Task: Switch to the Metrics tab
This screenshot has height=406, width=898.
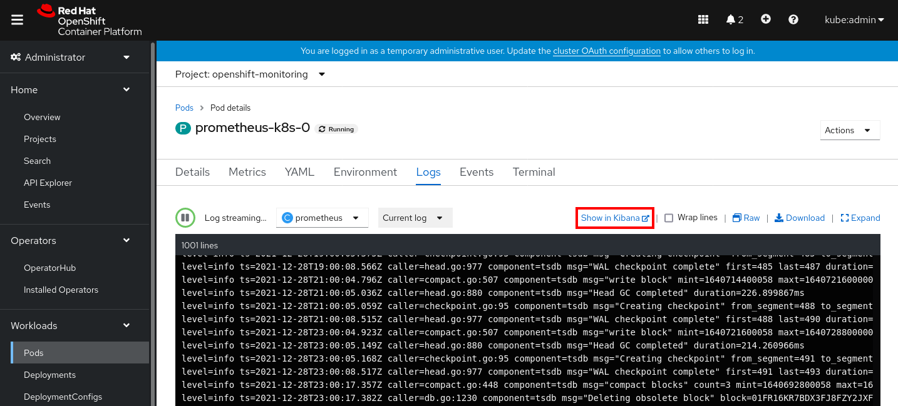Action: (x=247, y=172)
